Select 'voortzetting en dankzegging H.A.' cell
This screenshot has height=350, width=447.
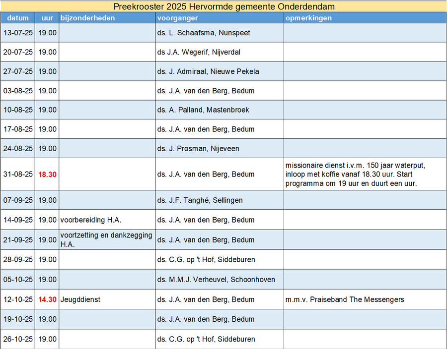(x=107, y=240)
